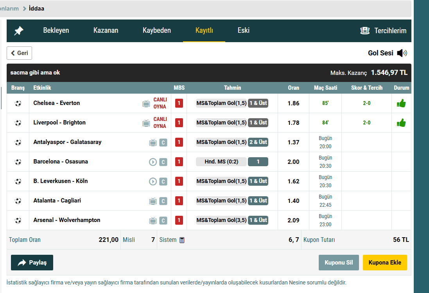The width and height of the screenshot is (429, 293).
Task: Open the TV icon for Arsenal - Wolverhampton
Action: [x=153, y=220]
